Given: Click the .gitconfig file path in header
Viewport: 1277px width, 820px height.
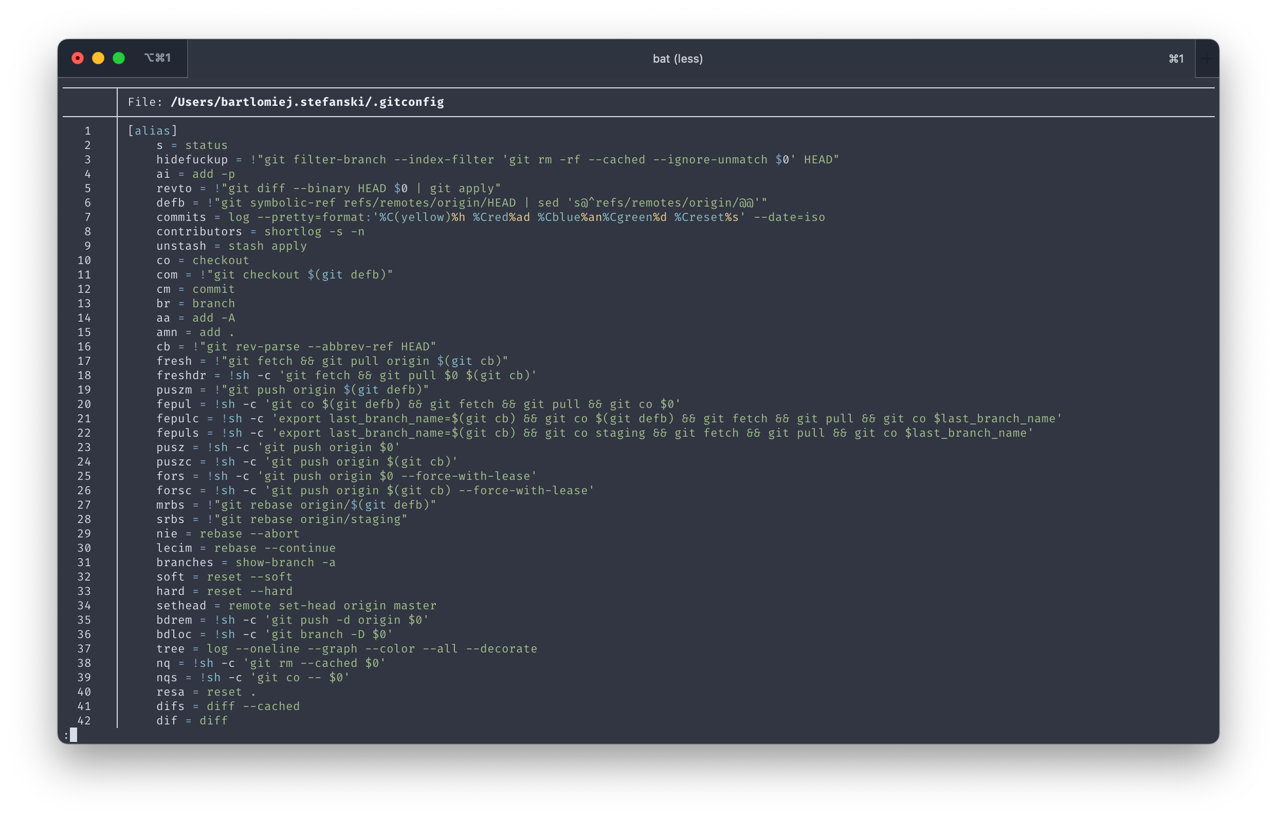Looking at the screenshot, I should point(307,102).
